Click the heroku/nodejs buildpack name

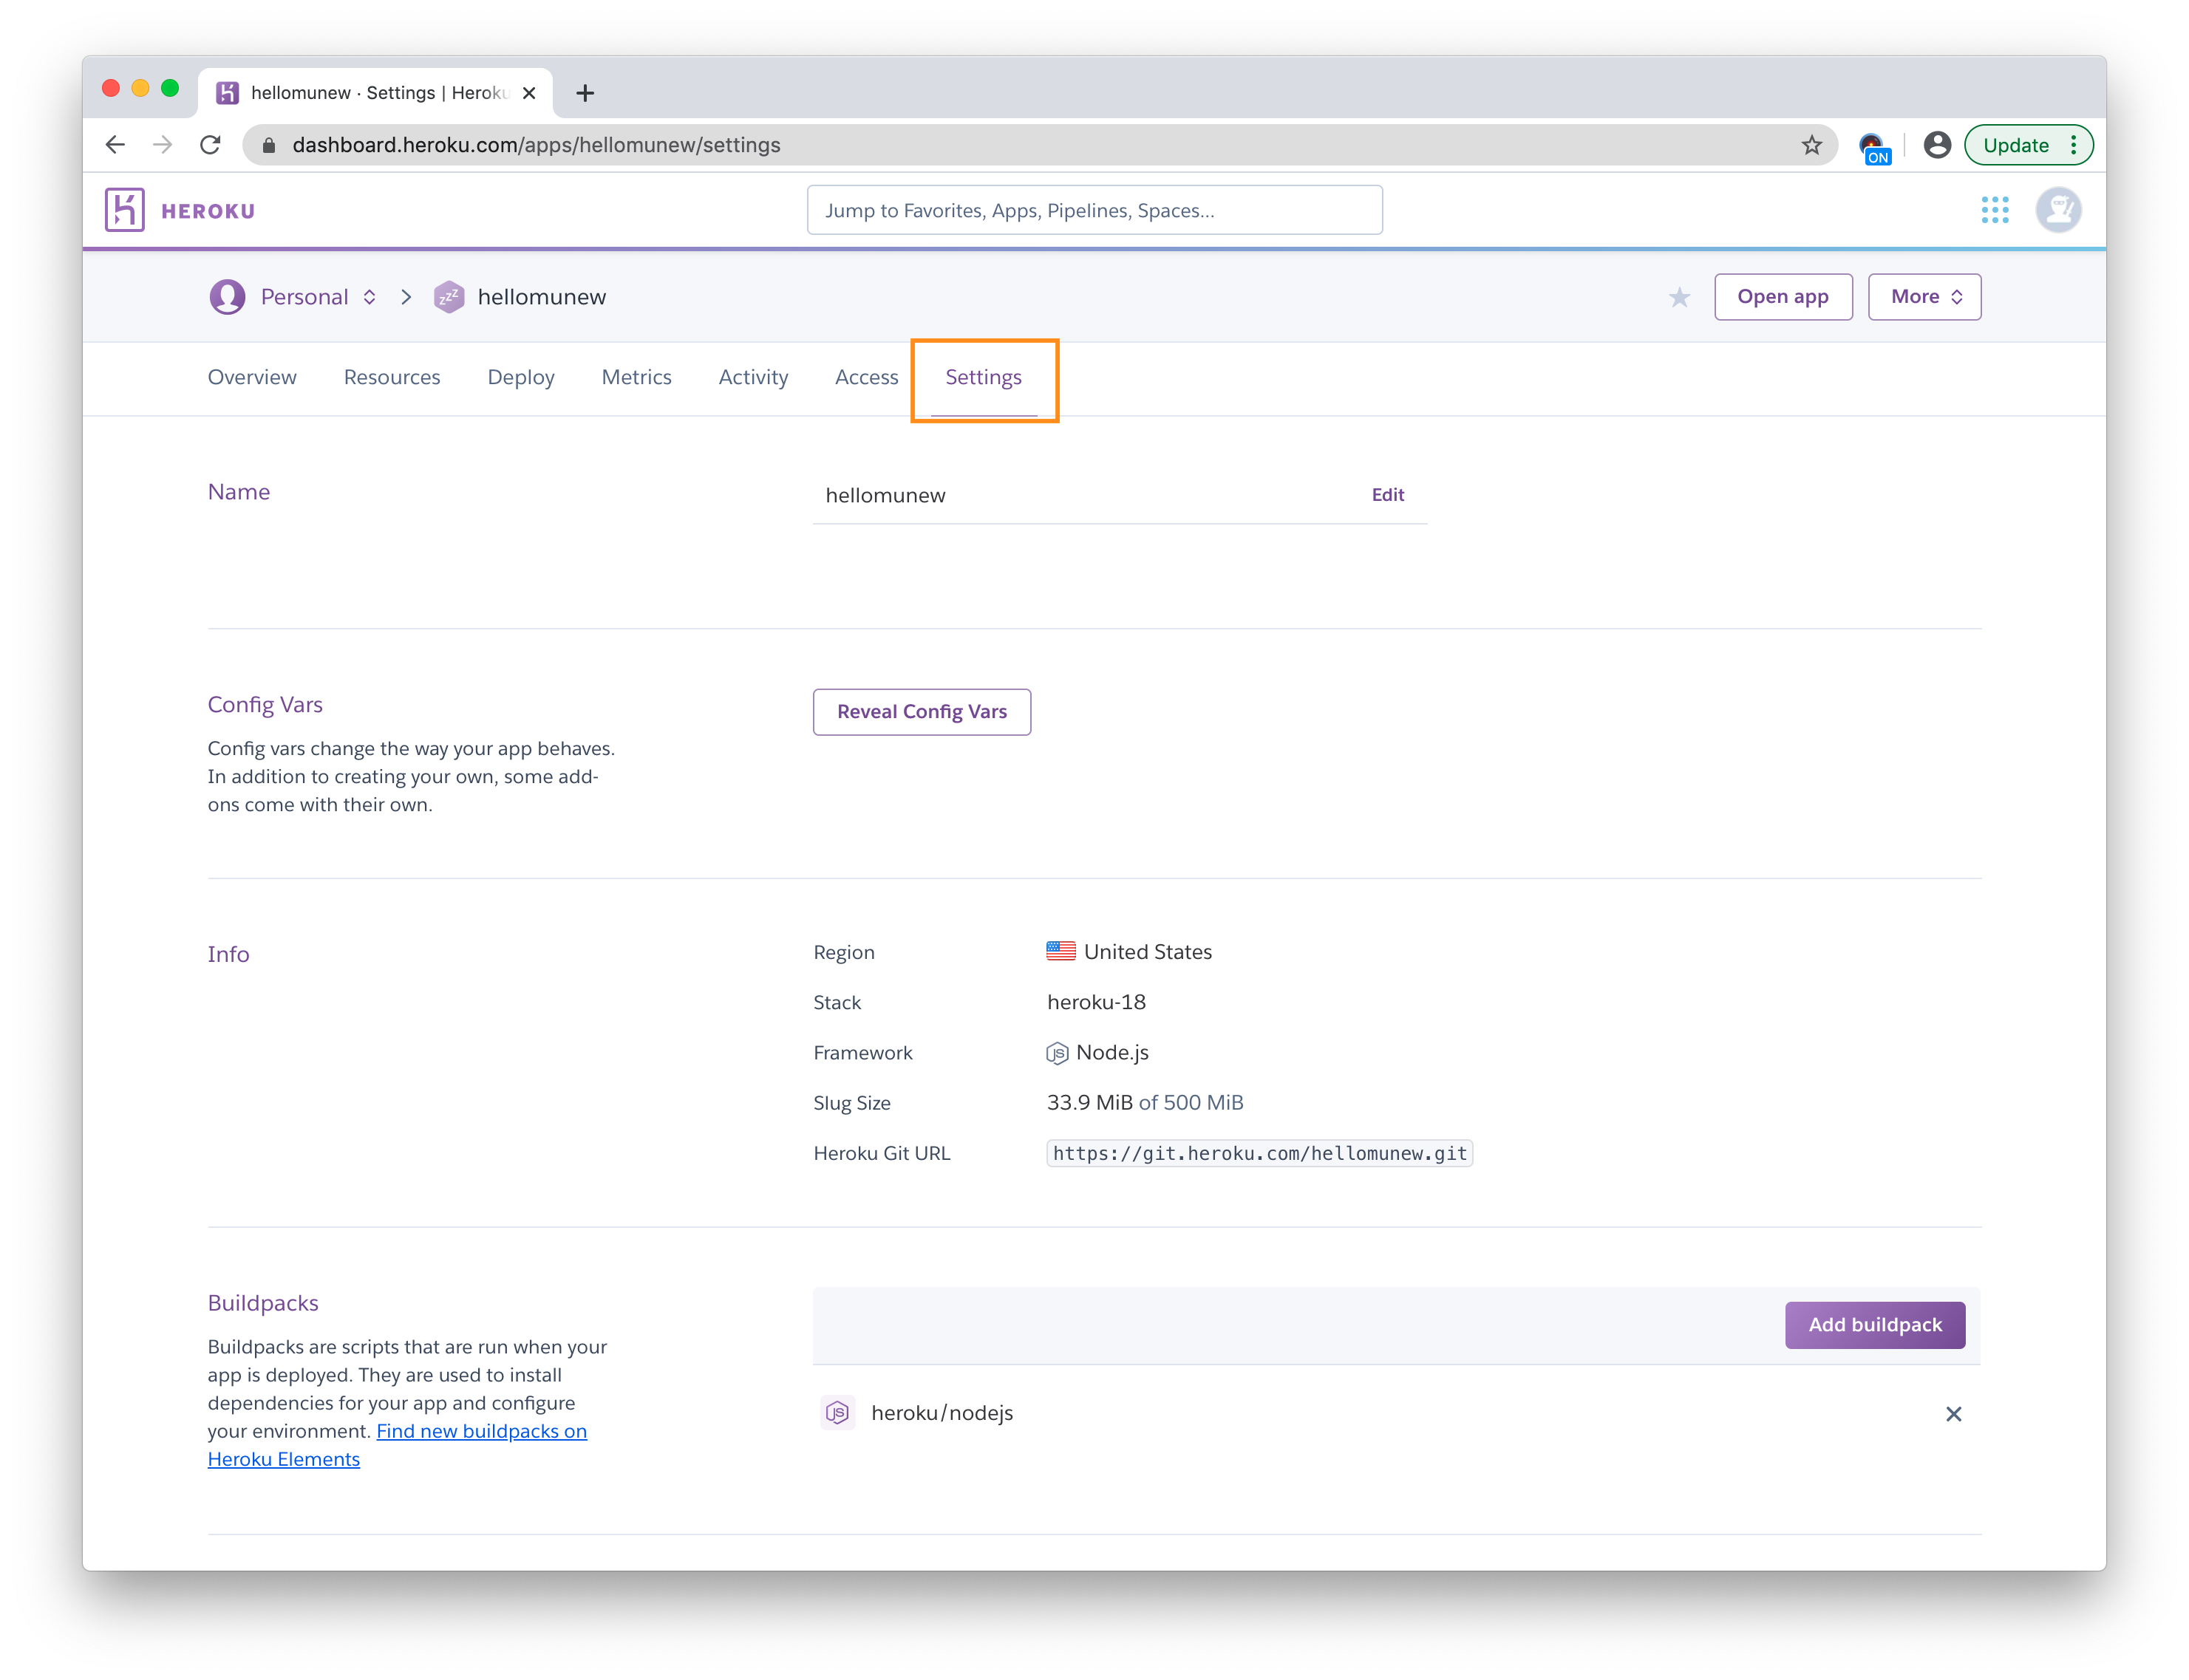coord(942,1413)
